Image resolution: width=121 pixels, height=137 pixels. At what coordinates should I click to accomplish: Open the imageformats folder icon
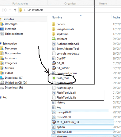click(x=54, y=29)
